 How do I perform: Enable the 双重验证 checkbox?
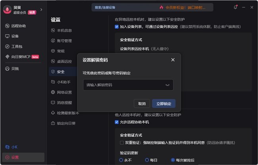[x=122, y=143]
